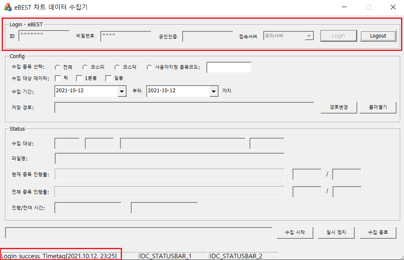The width and height of the screenshot is (404, 260).
Task: Click the 일시 정지 button
Action: pyautogui.click(x=336, y=233)
